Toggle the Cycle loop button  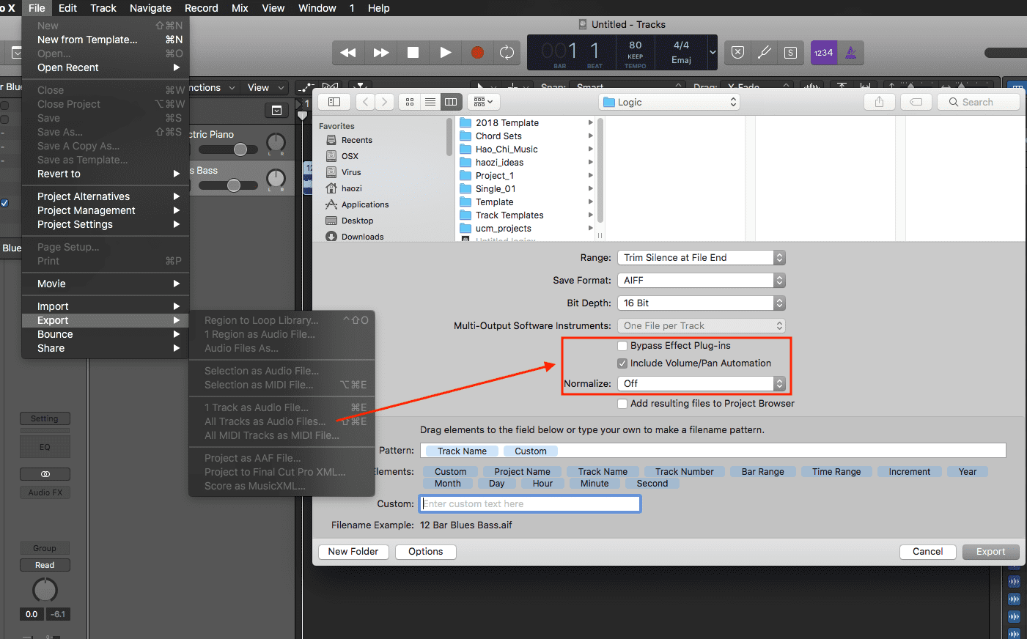(x=507, y=53)
